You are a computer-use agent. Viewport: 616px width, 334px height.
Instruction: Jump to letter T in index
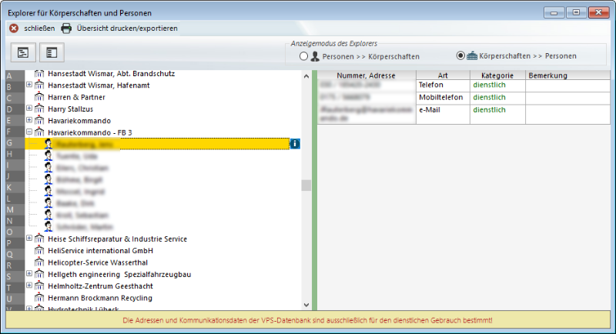pyautogui.click(x=15, y=288)
